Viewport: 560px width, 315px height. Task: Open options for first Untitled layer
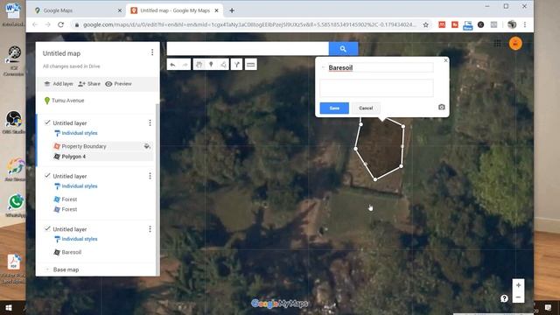pyautogui.click(x=150, y=122)
